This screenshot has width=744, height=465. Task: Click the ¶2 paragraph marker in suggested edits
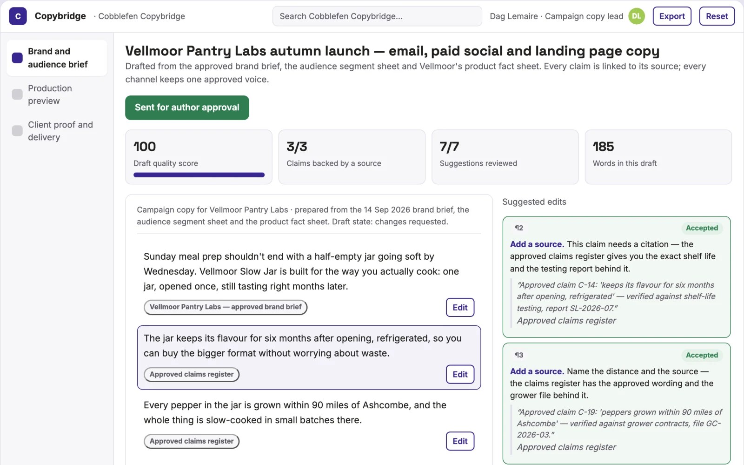[519, 228]
